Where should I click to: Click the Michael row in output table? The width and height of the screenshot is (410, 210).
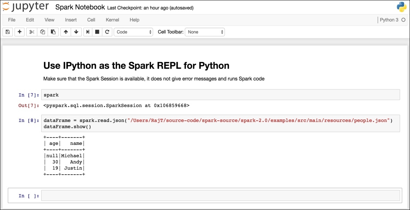coord(64,156)
